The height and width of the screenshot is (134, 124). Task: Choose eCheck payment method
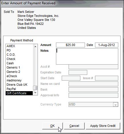pyautogui.click(x=19, y=76)
